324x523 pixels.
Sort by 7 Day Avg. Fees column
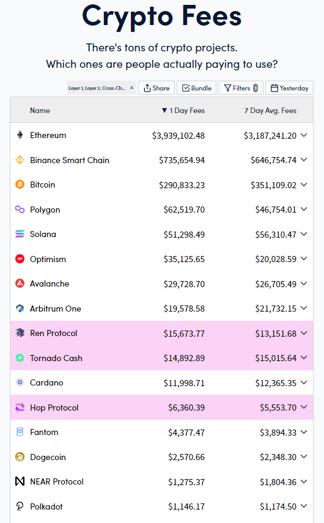270,111
